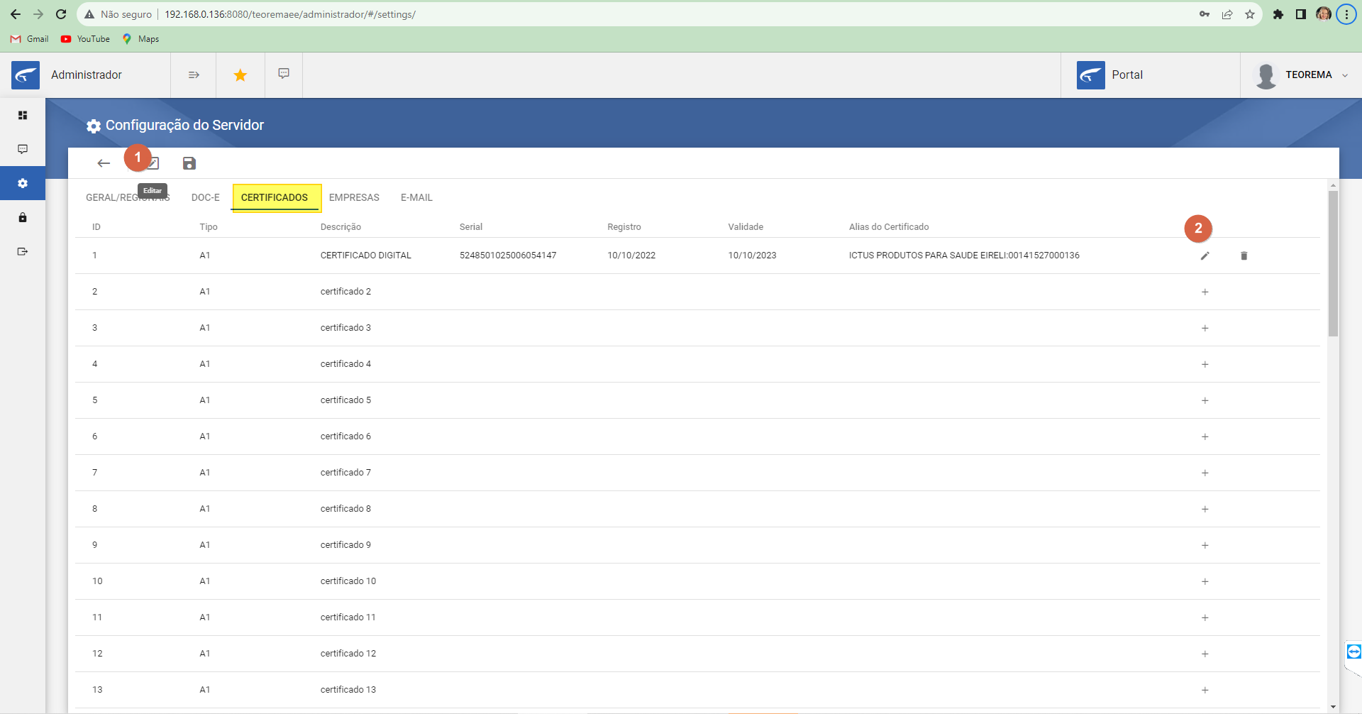Add certificate on the certificado 11 row

pos(1205,617)
